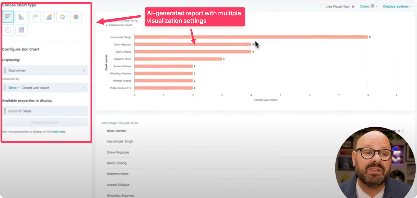Select Roberto Mora table row
This screenshot has height=198, width=417.
pyautogui.click(x=219, y=174)
